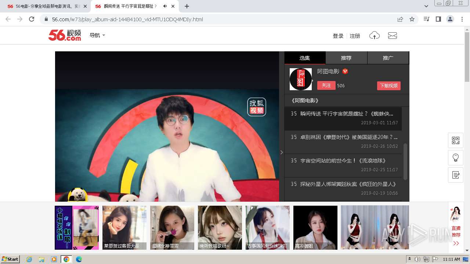Open the 温婉女神雯雯 thumbnail
The width and height of the screenshot is (470, 264).
point(172,228)
